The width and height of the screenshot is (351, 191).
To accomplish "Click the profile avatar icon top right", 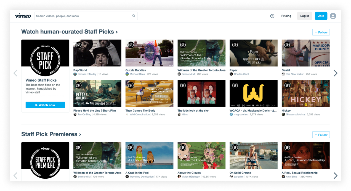I will [x=333, y=16].
